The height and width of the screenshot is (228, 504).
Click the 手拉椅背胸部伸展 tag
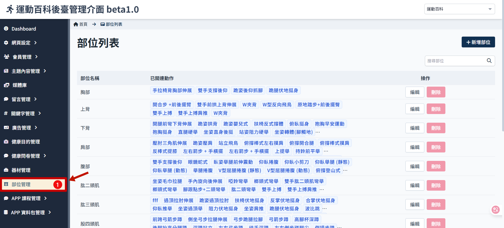172,90
